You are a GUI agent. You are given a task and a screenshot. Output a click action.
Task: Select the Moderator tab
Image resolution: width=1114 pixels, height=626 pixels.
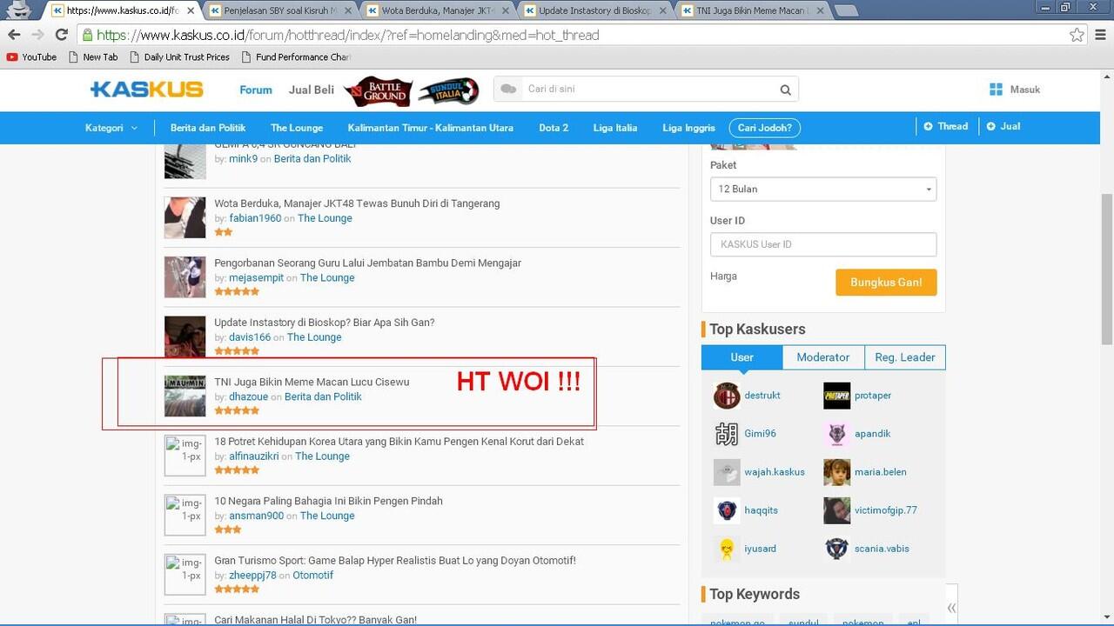(823, 357)
